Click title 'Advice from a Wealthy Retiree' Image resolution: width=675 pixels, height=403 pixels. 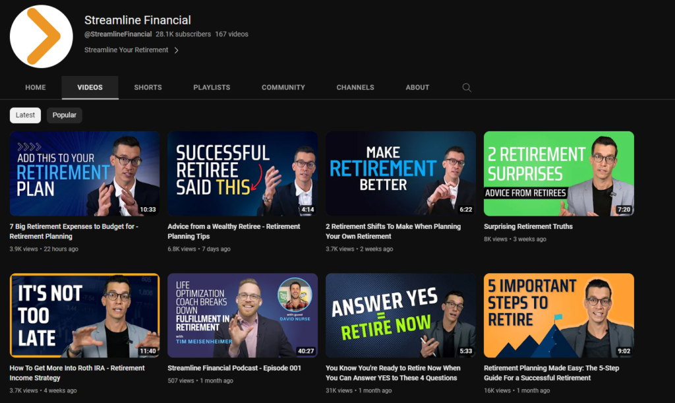234,232
